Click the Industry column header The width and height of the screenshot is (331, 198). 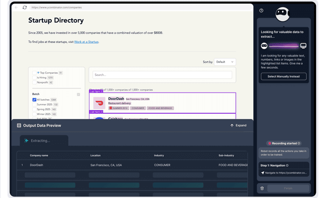point(159,156)
